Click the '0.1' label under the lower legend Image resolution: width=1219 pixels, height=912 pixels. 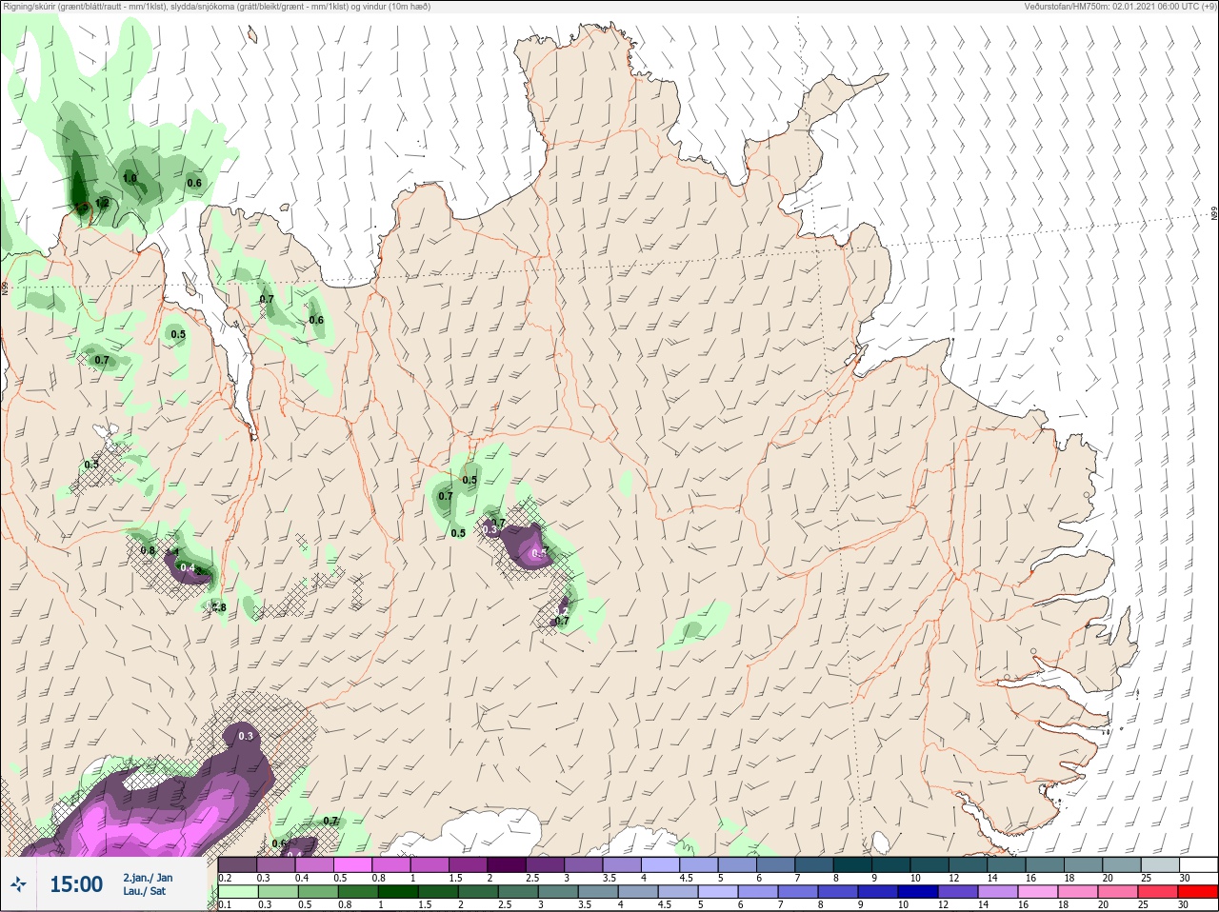coord(225,905)
